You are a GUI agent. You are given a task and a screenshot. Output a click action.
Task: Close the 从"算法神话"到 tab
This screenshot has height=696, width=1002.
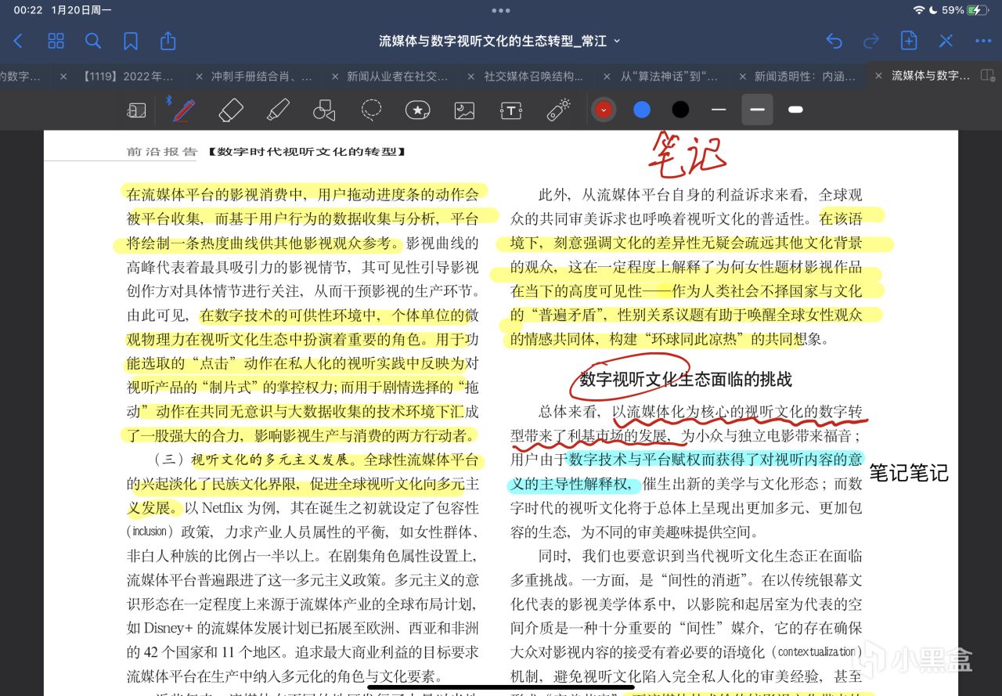tap(607, 76)
